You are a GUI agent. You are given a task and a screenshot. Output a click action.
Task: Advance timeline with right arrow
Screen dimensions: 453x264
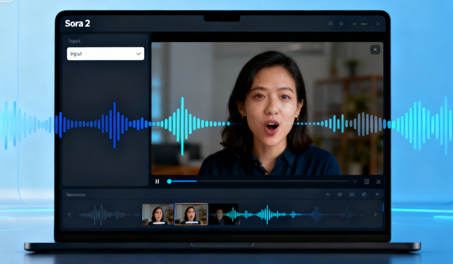tap(375, 214)
